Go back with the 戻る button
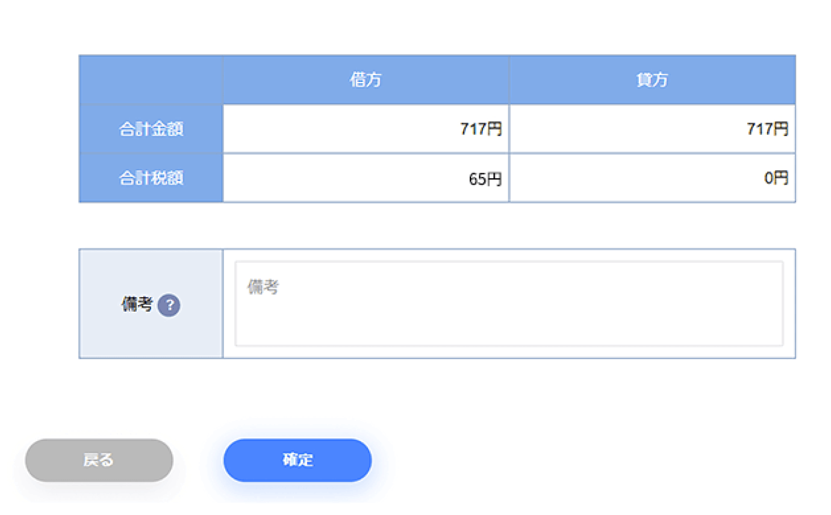The image size is (831, 515). pyautogui.click(x=99, y=460)
